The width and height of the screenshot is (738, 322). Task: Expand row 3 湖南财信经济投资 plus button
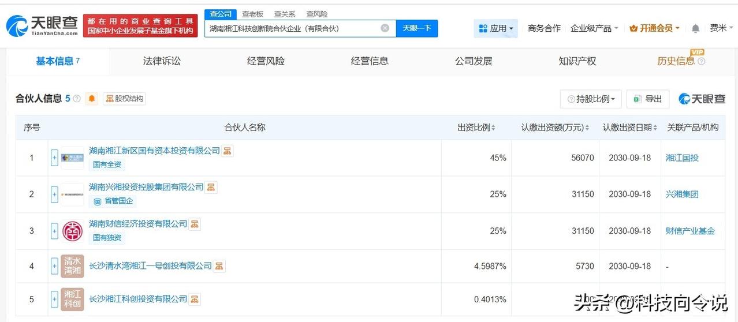coord(54,231)
